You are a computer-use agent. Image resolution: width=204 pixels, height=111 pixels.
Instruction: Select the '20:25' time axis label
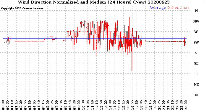[159, 105]
